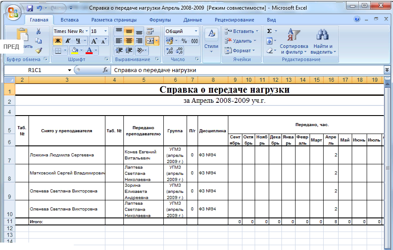Open Find and Select binoculars
393x250 pixels.
pyautogui.click(x=323, y=42)
